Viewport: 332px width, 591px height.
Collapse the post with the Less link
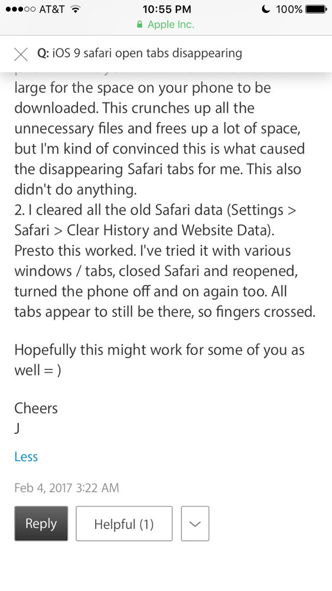coord(26,457)
